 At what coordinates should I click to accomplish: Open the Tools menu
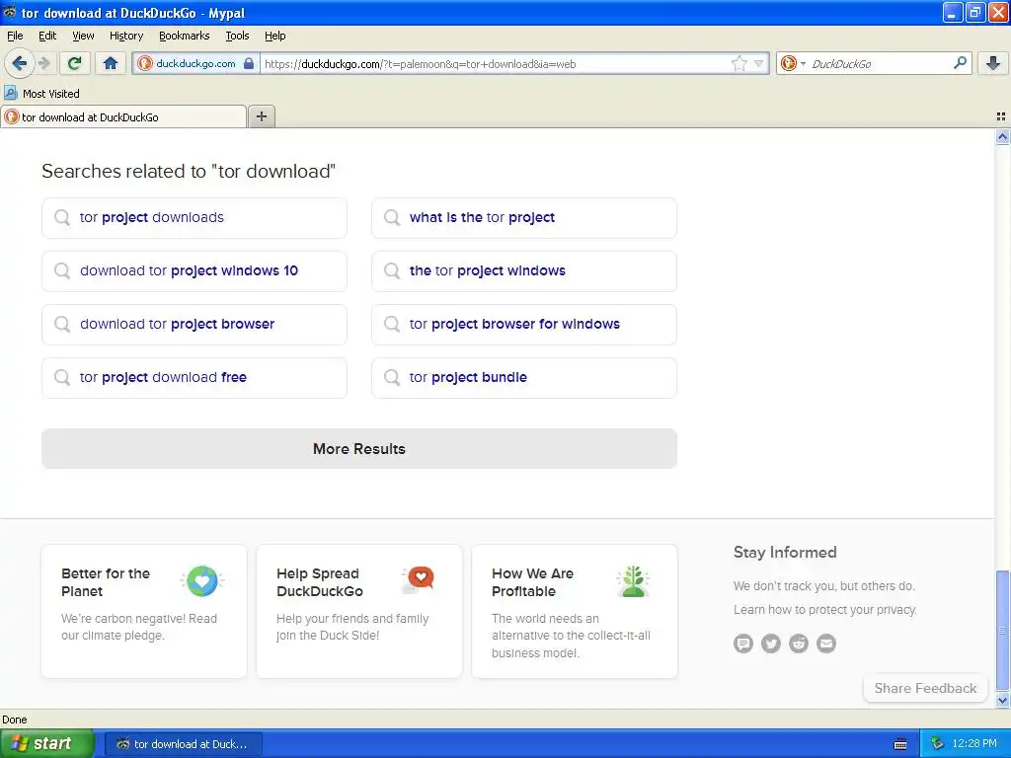click(x=237, y=36)
